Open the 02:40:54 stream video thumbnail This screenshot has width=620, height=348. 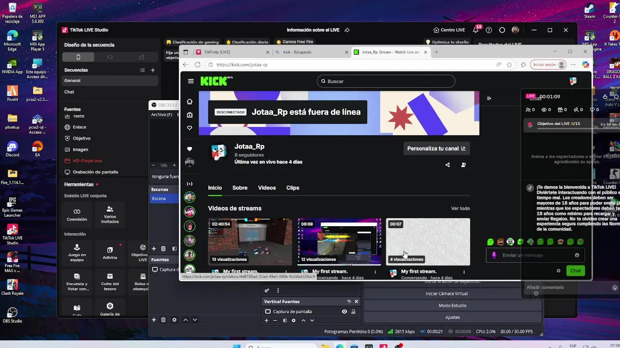click(x=250, y=242)
